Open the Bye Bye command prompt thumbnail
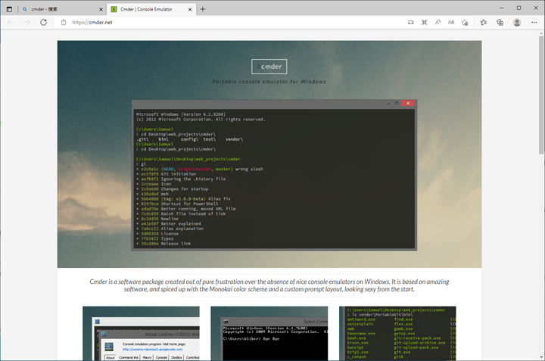 click(269, 333)
